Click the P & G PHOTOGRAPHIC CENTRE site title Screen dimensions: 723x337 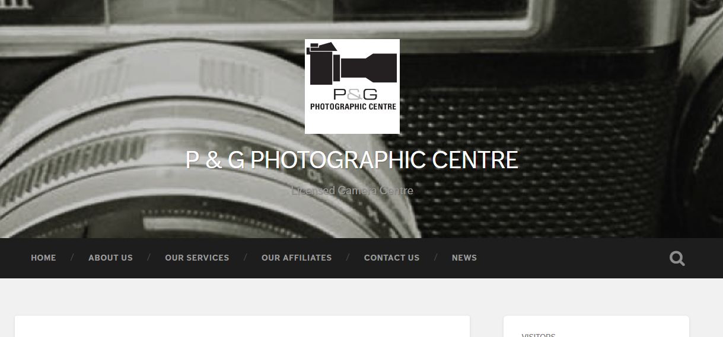pyautogui.click(x=352, y=160)
